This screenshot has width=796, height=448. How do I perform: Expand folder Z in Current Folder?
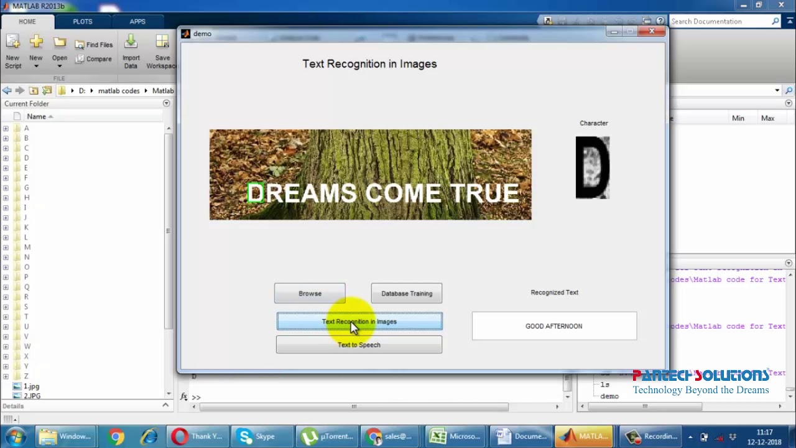[x=6, y=376]
